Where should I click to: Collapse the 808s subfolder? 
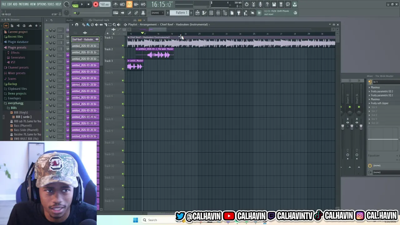[x=14, y=108]
